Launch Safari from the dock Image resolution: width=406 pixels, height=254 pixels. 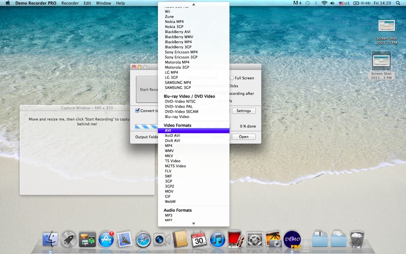click(143, 239)
